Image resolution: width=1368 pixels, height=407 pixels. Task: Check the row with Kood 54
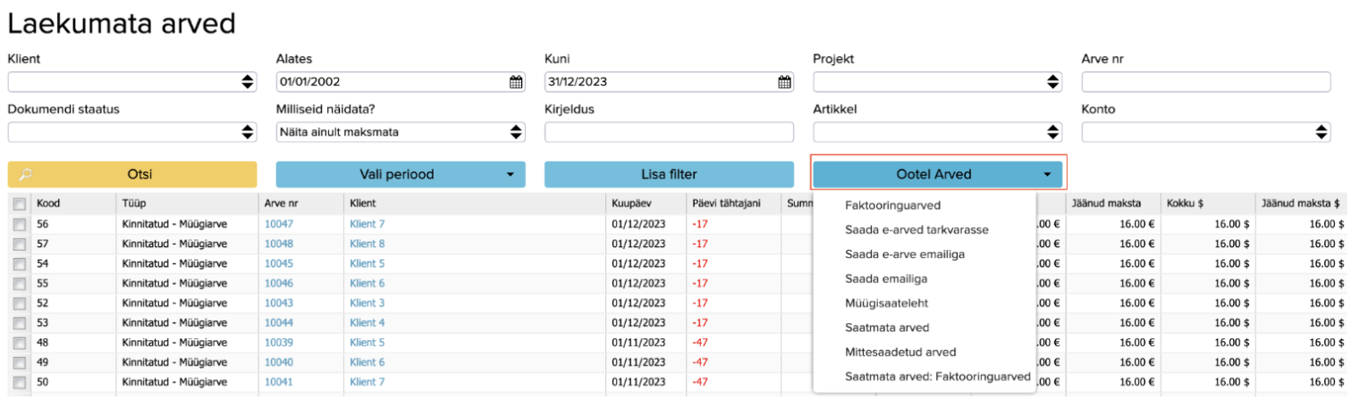coord(20,263)
